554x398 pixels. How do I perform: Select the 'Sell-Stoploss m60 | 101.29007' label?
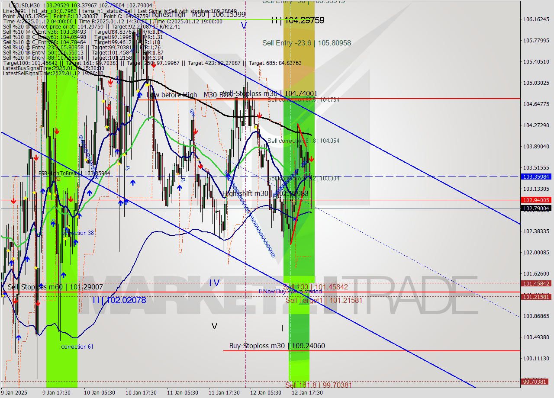55,286
